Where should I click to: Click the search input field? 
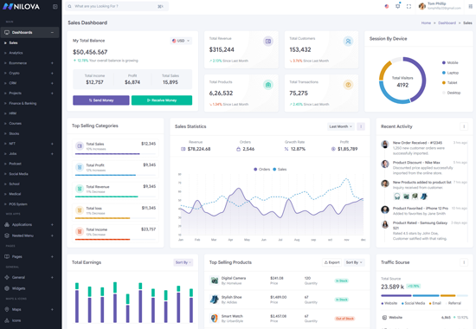click(117, 6)
